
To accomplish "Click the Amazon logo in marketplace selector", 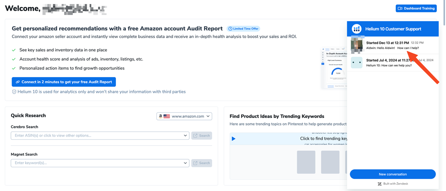I will [x=160, y=116].
